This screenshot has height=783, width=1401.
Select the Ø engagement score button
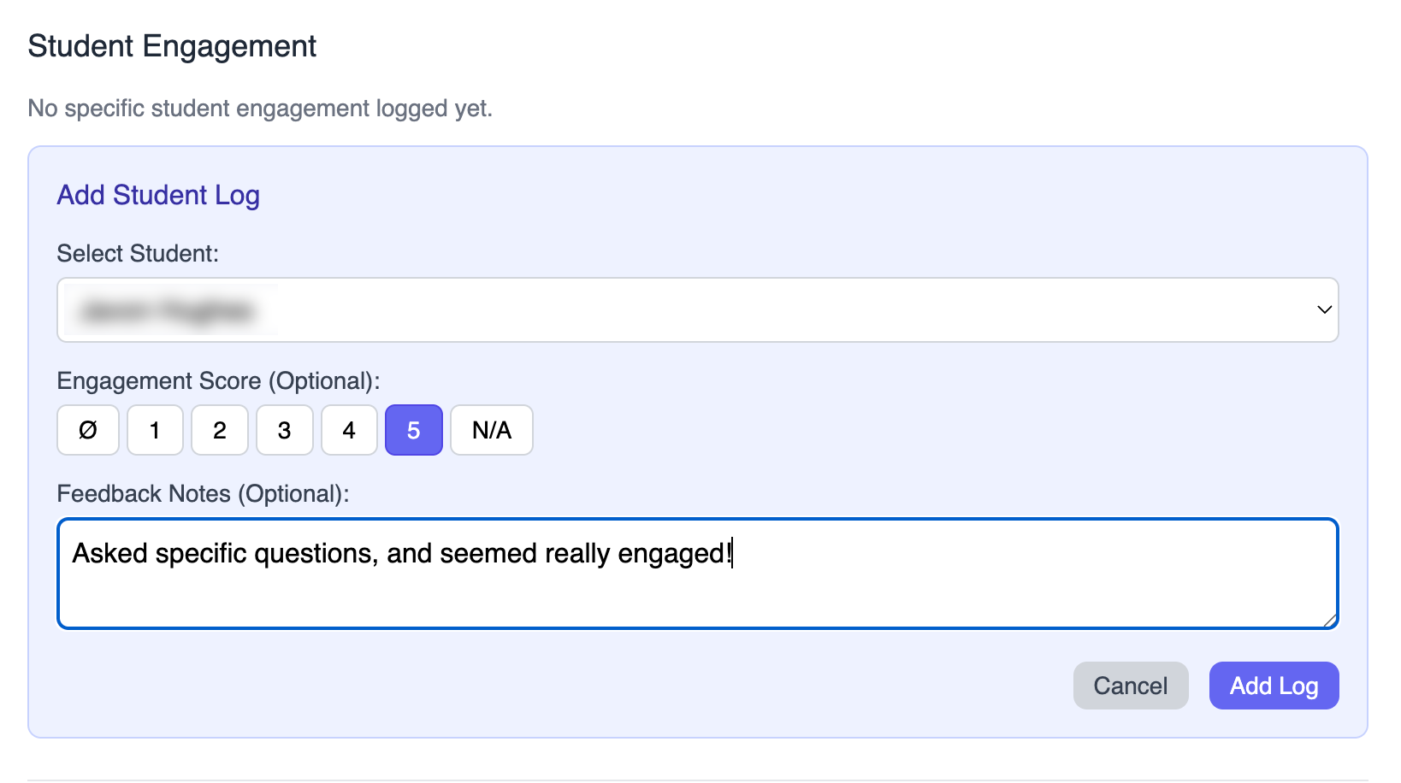pos(88,430)
